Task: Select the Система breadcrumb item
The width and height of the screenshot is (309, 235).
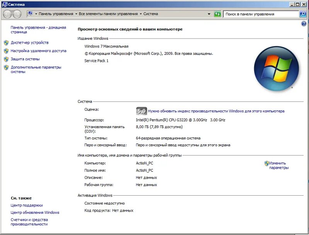Action: click(x=151, y=14)
